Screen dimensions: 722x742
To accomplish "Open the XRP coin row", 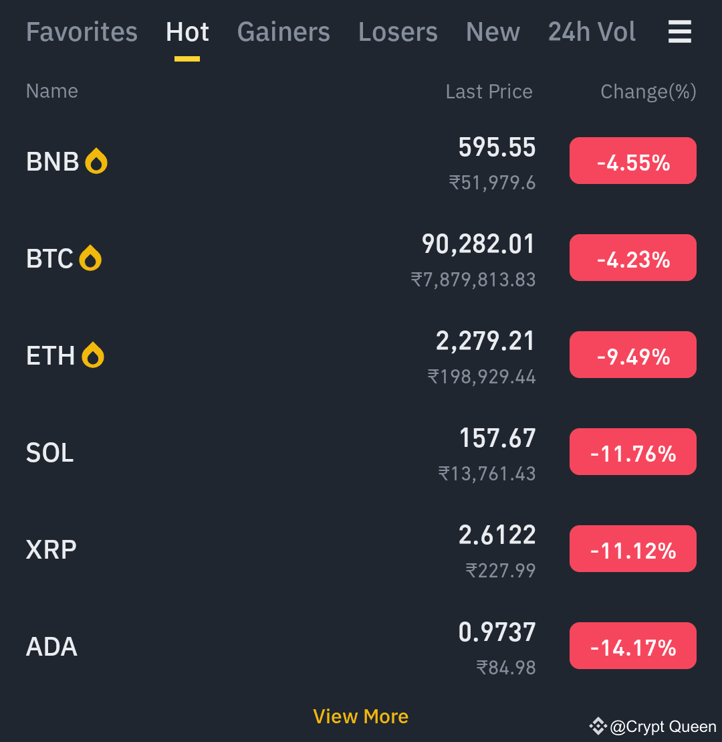I will click(361, 549).
